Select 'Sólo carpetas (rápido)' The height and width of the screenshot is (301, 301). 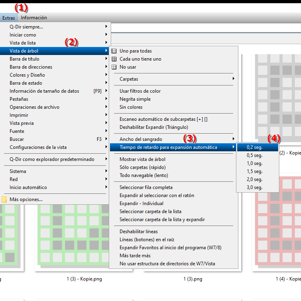point(173,167)
